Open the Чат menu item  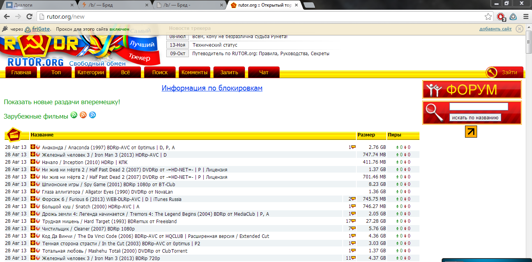(x=264, y=72)
